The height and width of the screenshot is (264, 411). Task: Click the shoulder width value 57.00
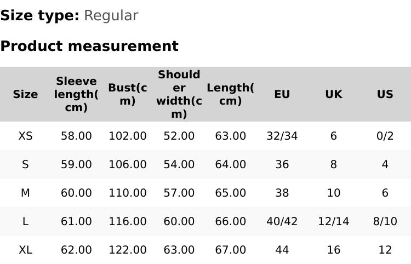pos(179,193)
